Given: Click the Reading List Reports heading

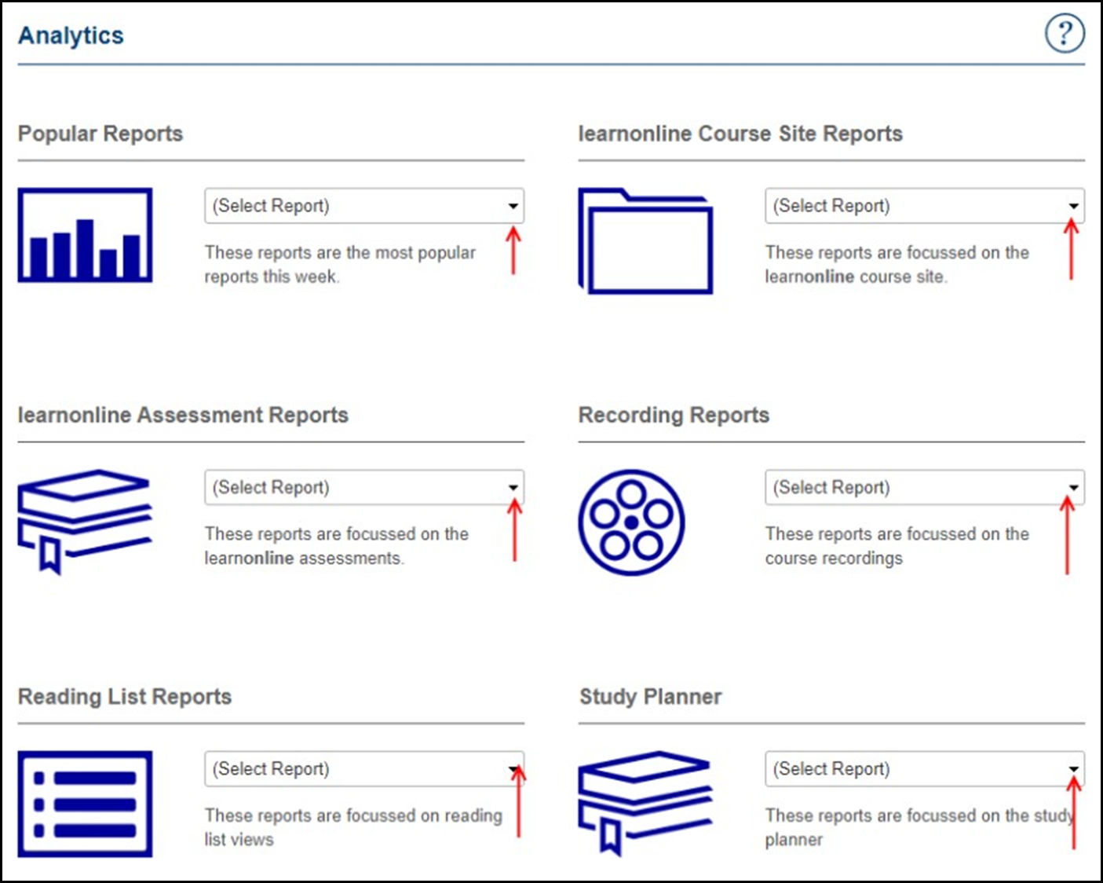Looking at the screenshot, I should tap(125, 697).
